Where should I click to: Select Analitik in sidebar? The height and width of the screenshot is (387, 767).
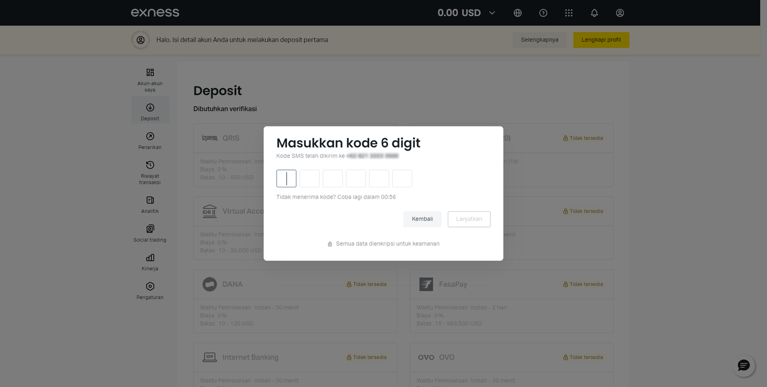pyautogui.click(x=150, y=205)
